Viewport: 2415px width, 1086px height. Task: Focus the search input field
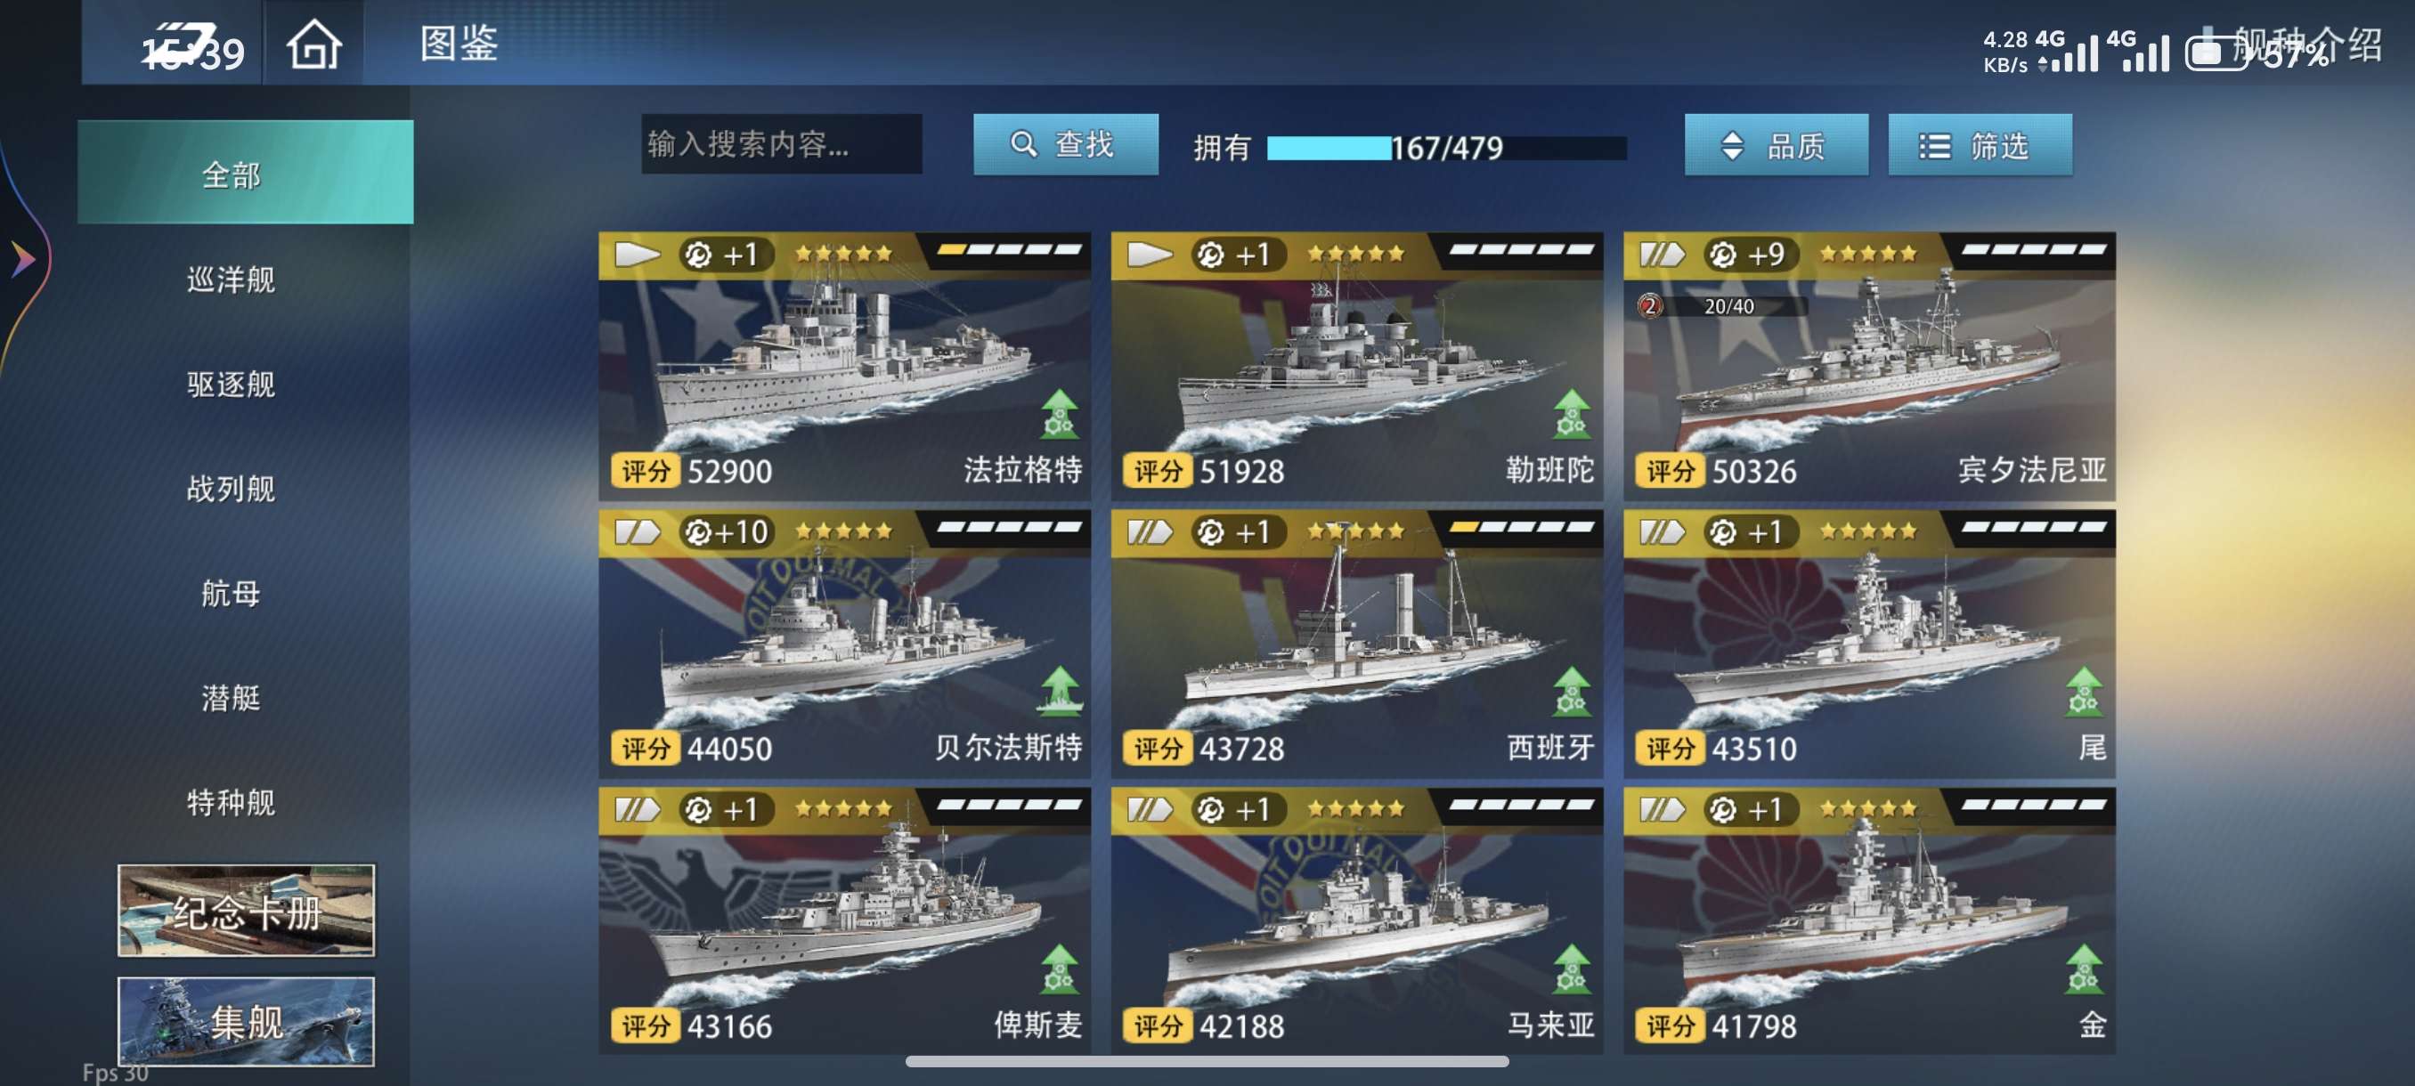(x=781, y=143)
